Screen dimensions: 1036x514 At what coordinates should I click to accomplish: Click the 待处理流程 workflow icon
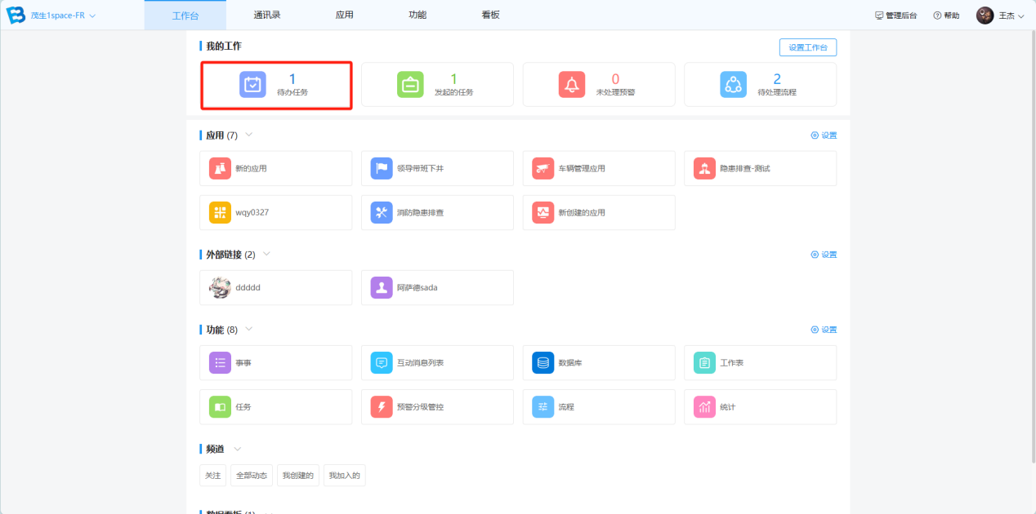pos(733,85)
